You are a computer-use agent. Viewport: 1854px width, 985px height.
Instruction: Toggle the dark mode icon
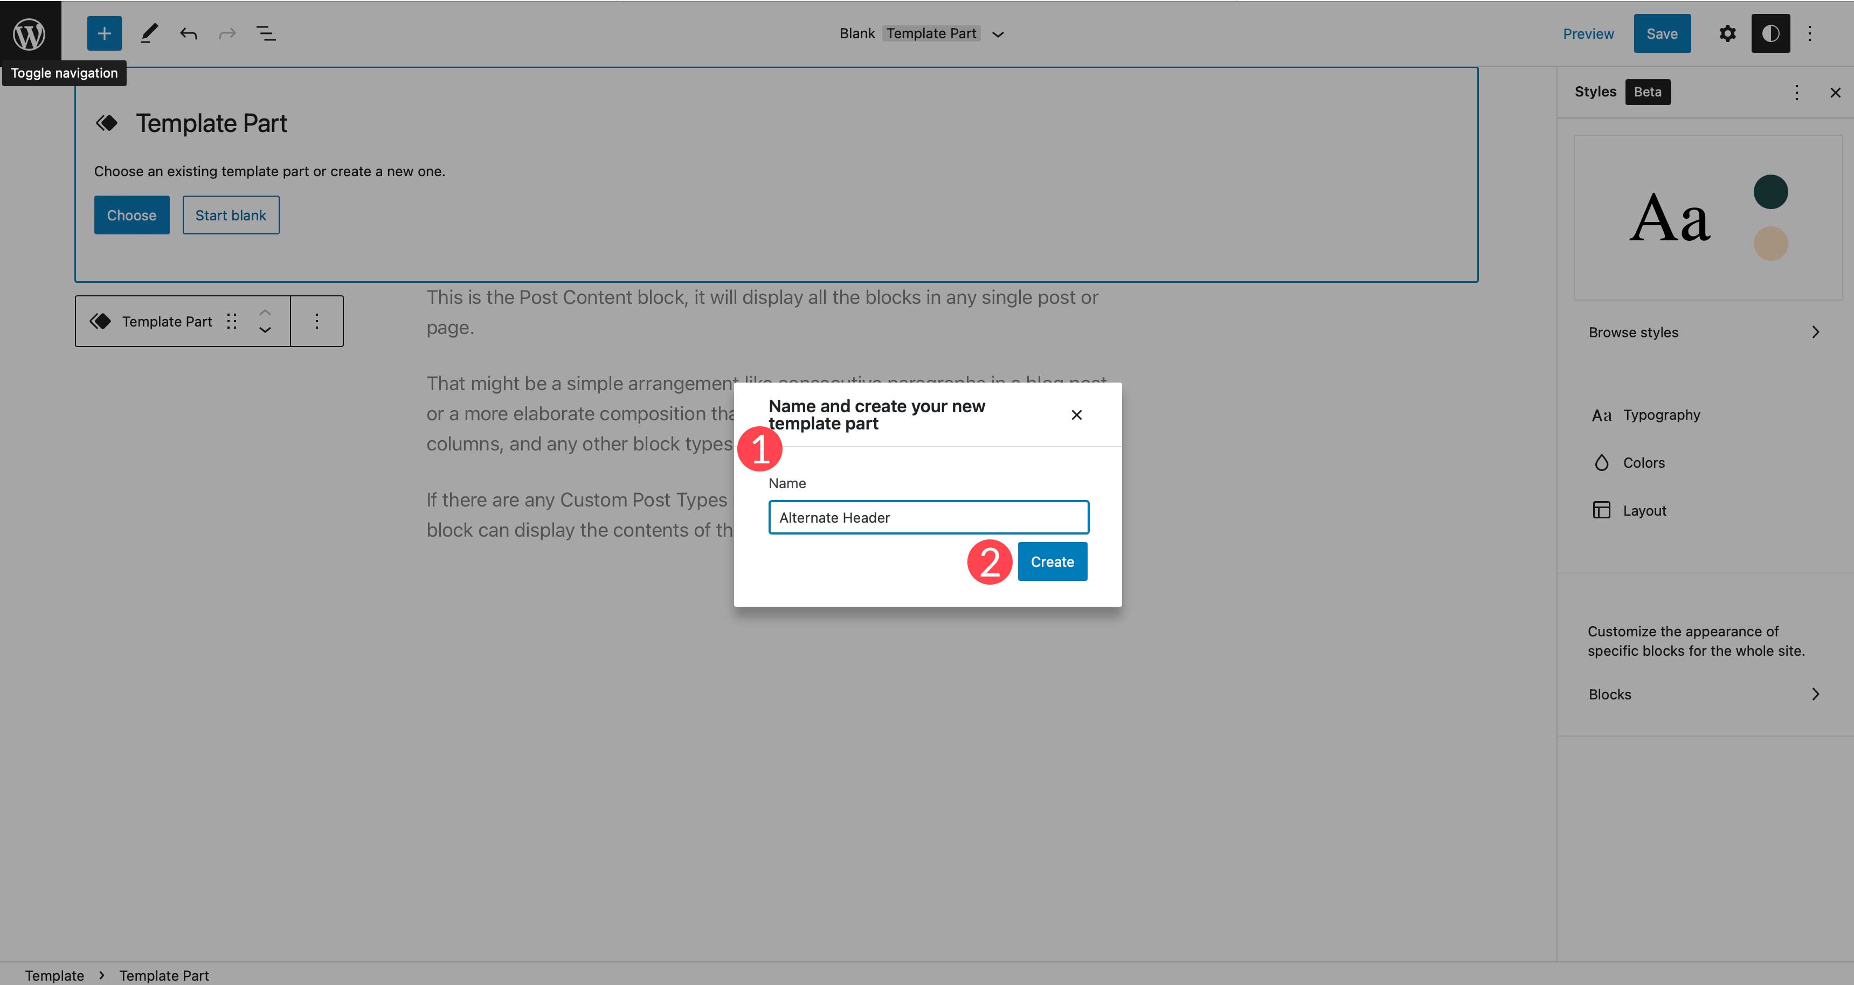1769,33
